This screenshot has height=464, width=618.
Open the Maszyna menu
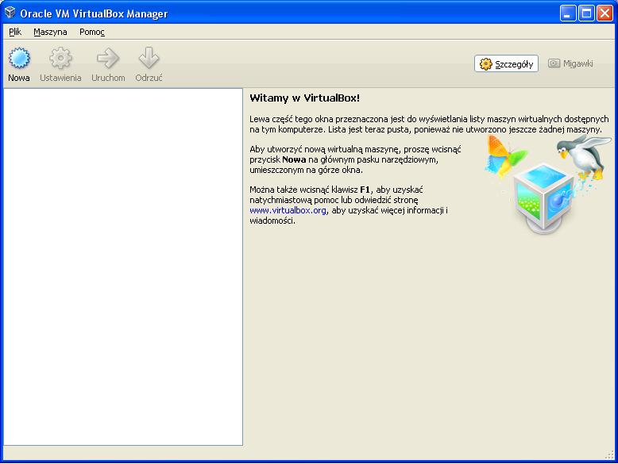pos(50,32)
